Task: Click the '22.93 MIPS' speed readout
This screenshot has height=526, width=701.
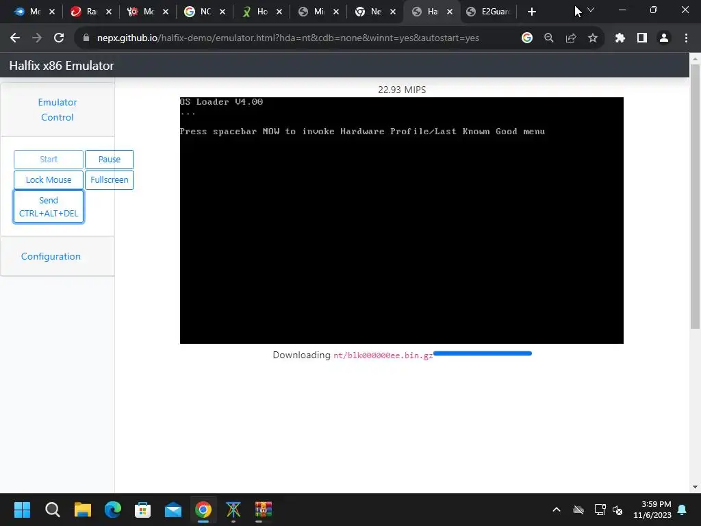Action: coord(402,90)
